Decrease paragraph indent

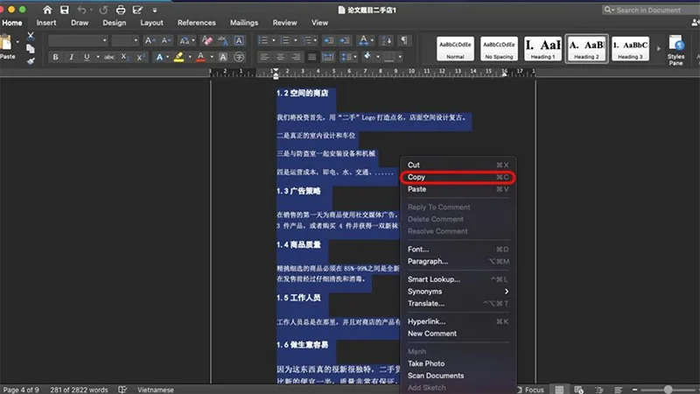click(x=329, y=40)
